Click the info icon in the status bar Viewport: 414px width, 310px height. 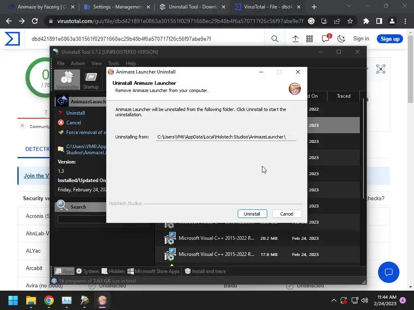click(54, 281)
